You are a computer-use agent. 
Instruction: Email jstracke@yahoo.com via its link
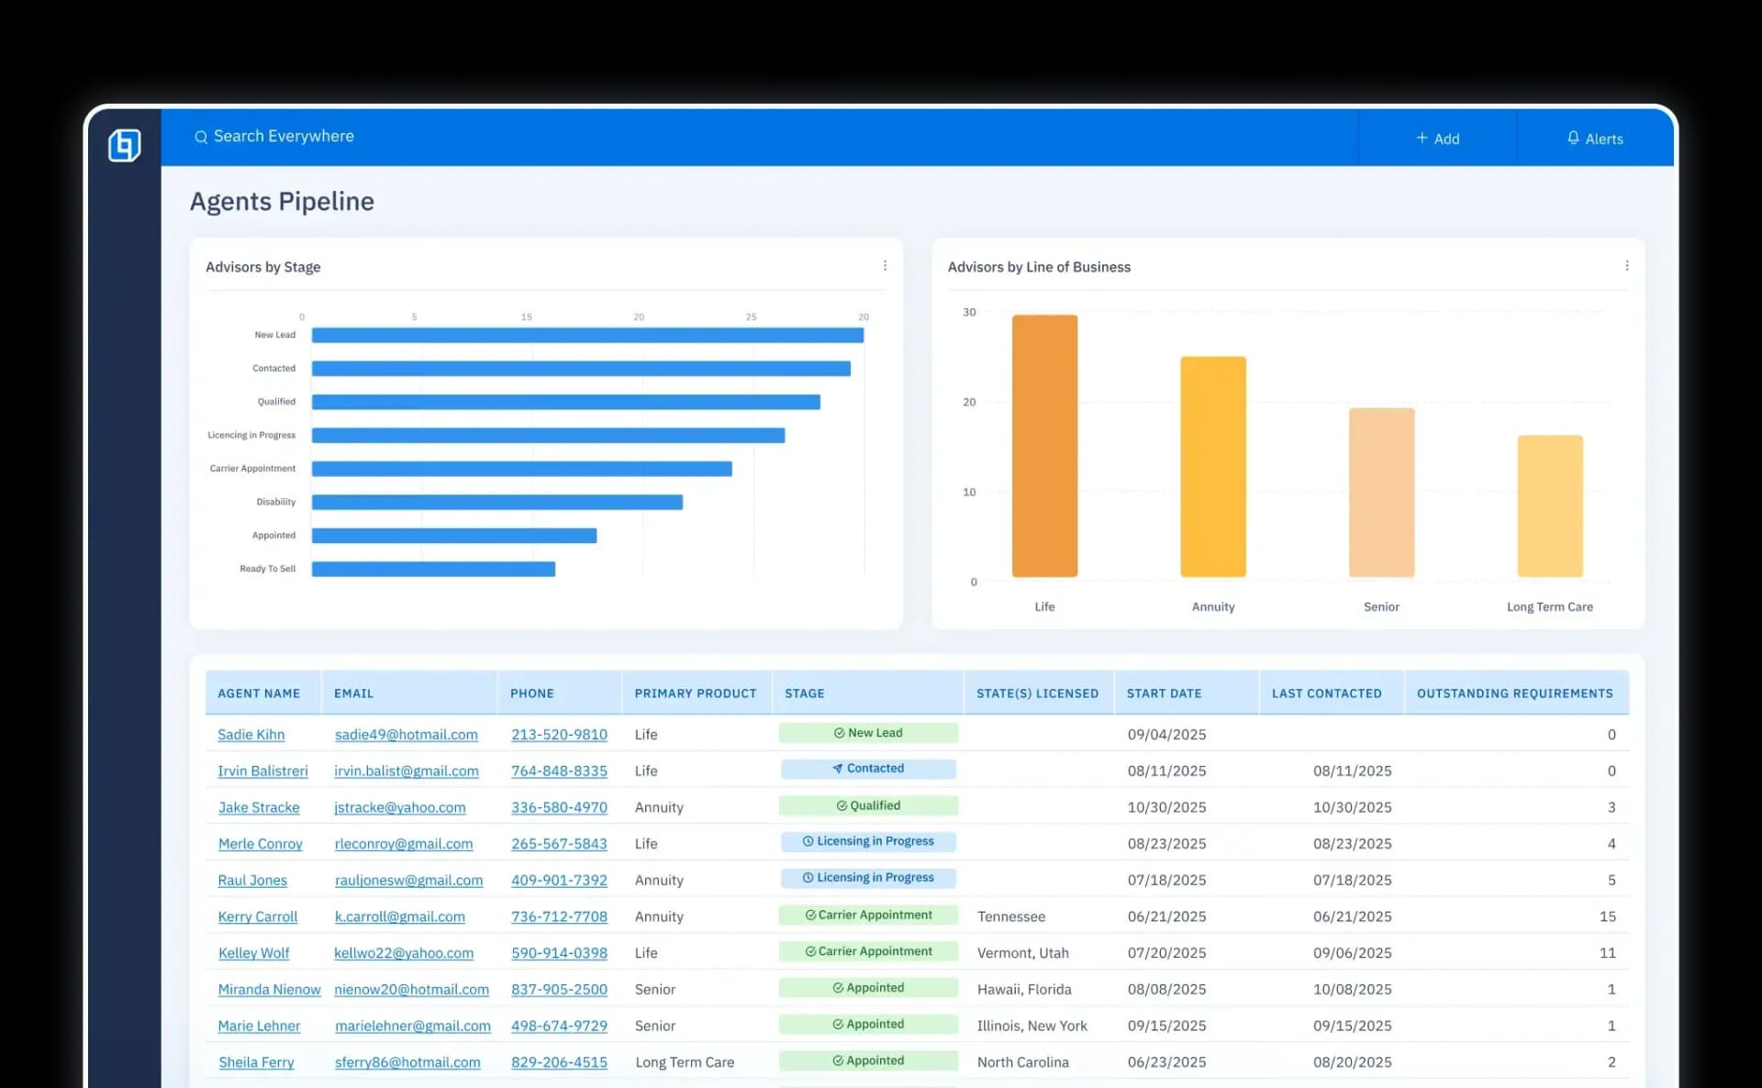click(398, 807)
